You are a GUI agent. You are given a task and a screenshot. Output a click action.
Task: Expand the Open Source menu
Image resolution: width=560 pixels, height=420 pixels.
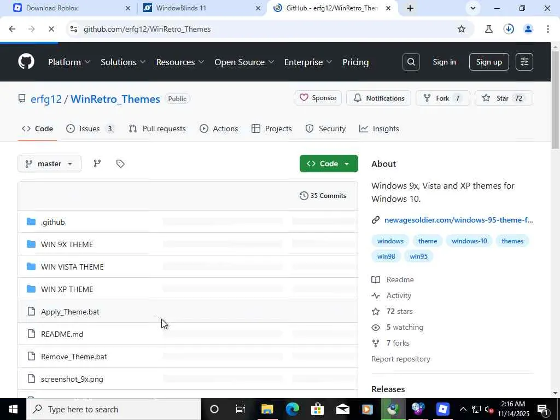coord(244,62)
